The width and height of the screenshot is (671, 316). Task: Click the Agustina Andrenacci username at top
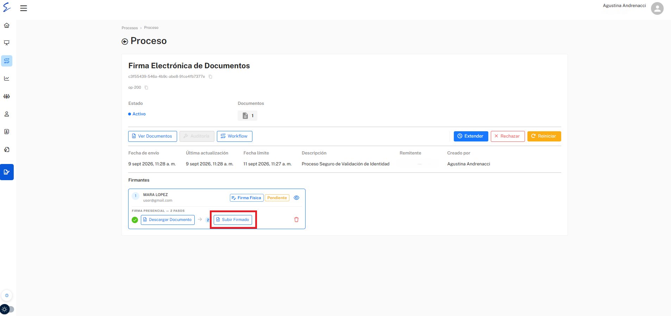[x=624, y=6]
